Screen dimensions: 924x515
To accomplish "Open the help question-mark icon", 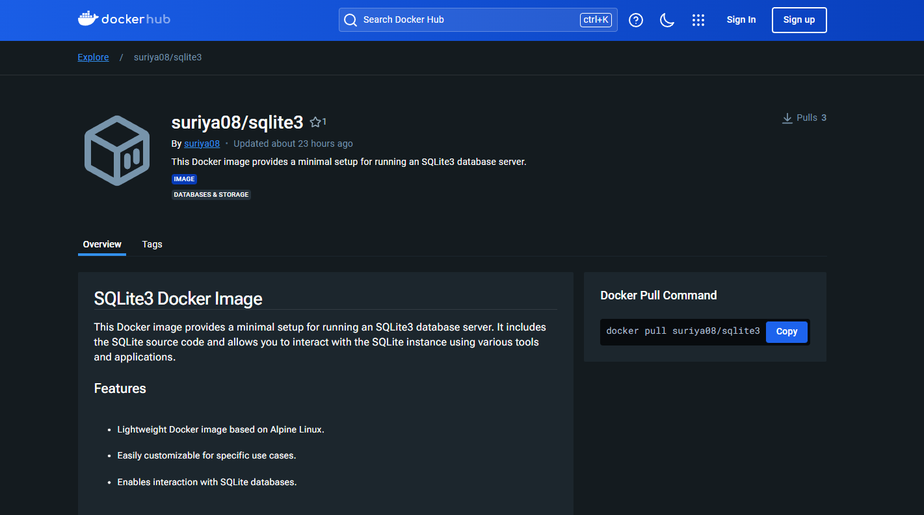I will pos(636,20).
